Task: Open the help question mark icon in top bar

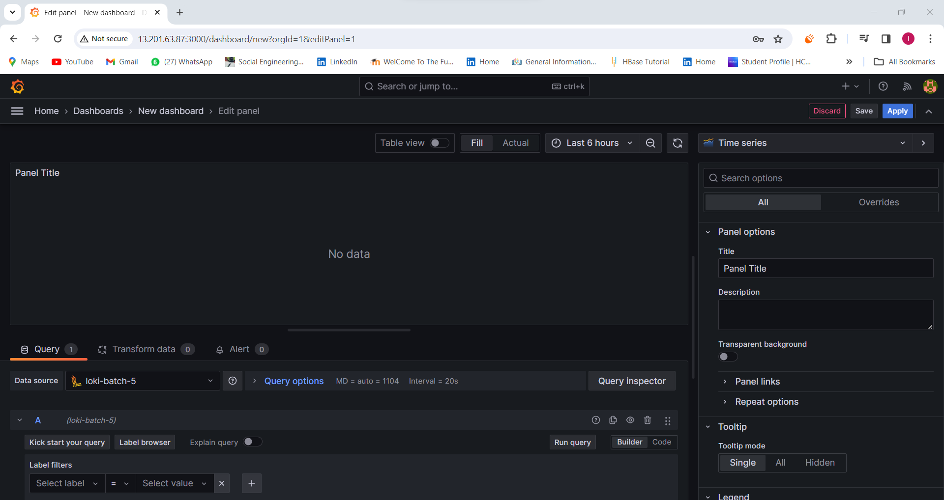Action: click(x=883, y=86)
